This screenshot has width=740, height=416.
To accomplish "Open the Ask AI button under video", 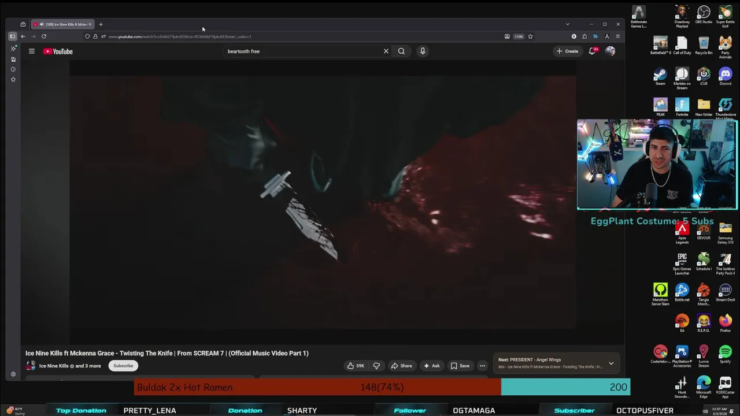I will [431, 366].
